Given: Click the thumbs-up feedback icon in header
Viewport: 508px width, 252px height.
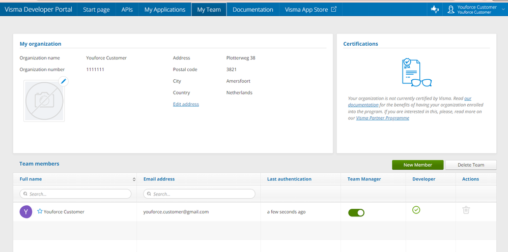Looking at the screenshot, I should [x=435, y=9].
